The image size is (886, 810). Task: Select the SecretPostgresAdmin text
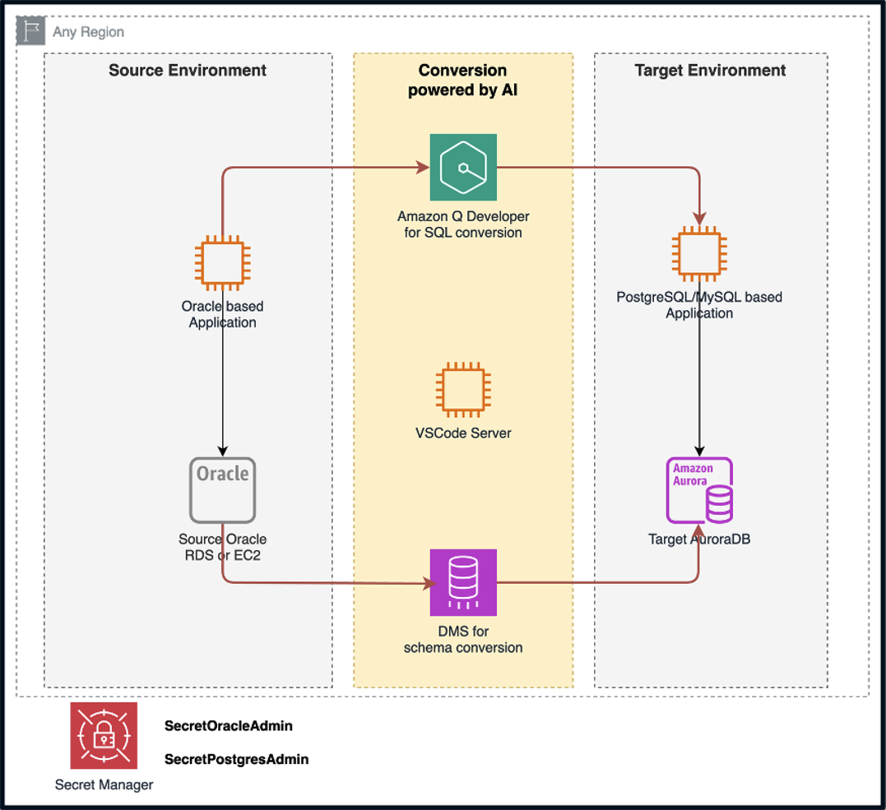[x=236, y=759]
